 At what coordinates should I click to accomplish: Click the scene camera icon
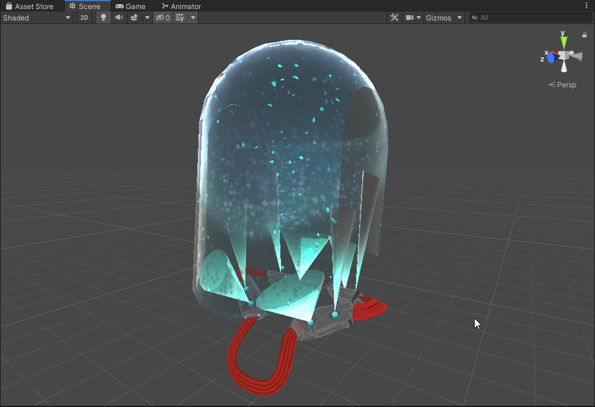pyautogui.click(x=410, y=17)
